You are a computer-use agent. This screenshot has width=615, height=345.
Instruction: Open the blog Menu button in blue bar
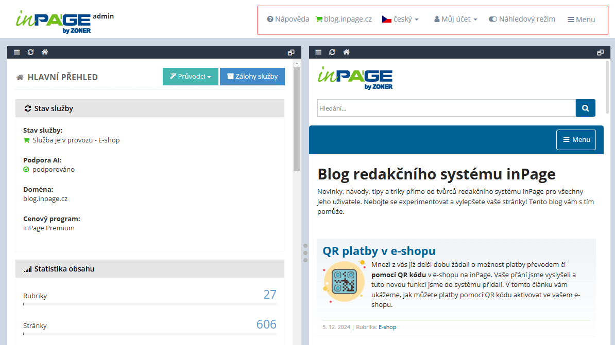coord(576,140)
